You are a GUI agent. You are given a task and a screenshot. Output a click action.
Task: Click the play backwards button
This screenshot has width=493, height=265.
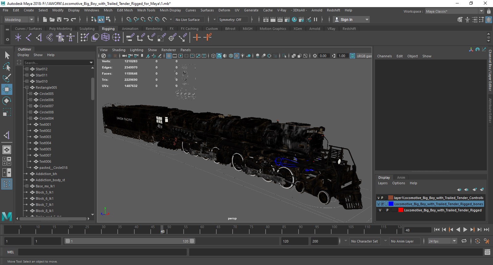458,230
